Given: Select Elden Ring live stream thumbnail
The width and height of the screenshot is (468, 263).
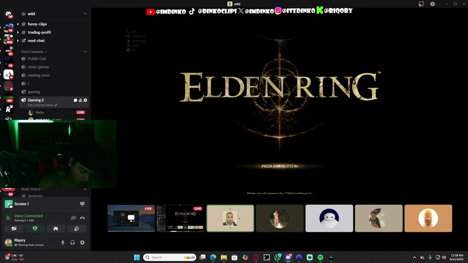Looking at the screenshot, I should click(x=181, y=218).
